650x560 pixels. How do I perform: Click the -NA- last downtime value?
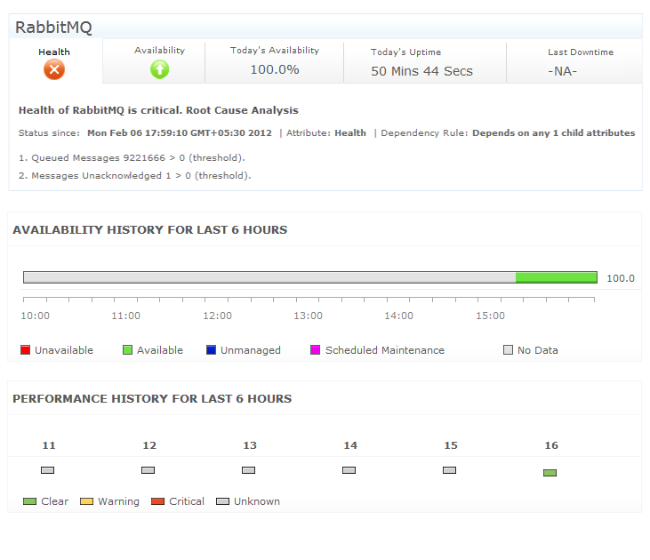coord(563,71)
